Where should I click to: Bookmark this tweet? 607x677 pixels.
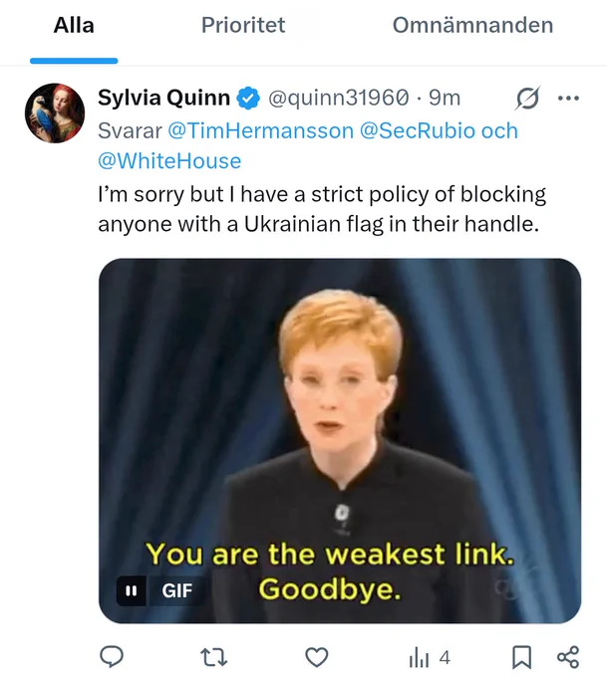tap(522, 657)
